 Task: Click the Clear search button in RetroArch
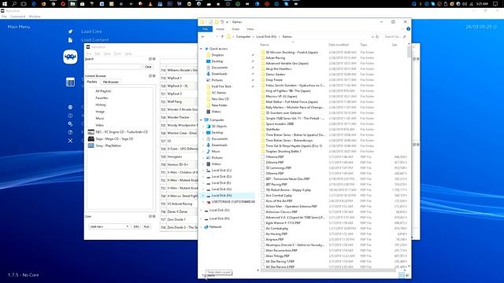click(x=148, y=67)
